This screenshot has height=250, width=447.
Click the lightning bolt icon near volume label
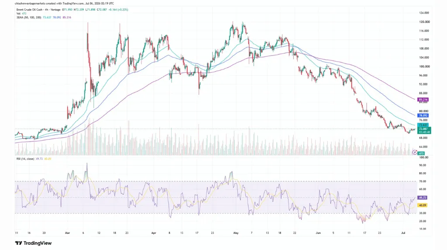[x=415, y=153]
